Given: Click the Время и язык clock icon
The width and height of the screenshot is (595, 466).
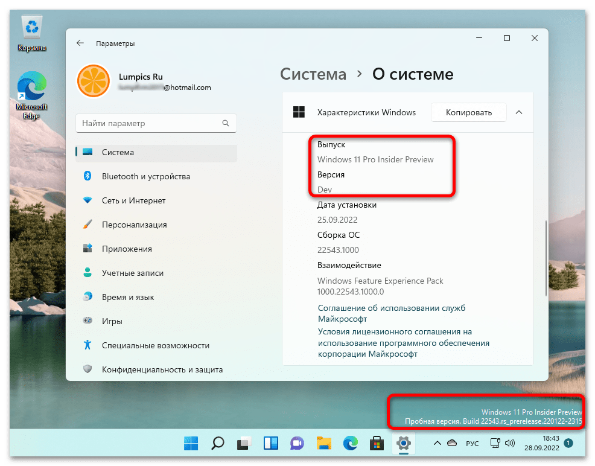Looking at the screenshot, I should (87, 297).
